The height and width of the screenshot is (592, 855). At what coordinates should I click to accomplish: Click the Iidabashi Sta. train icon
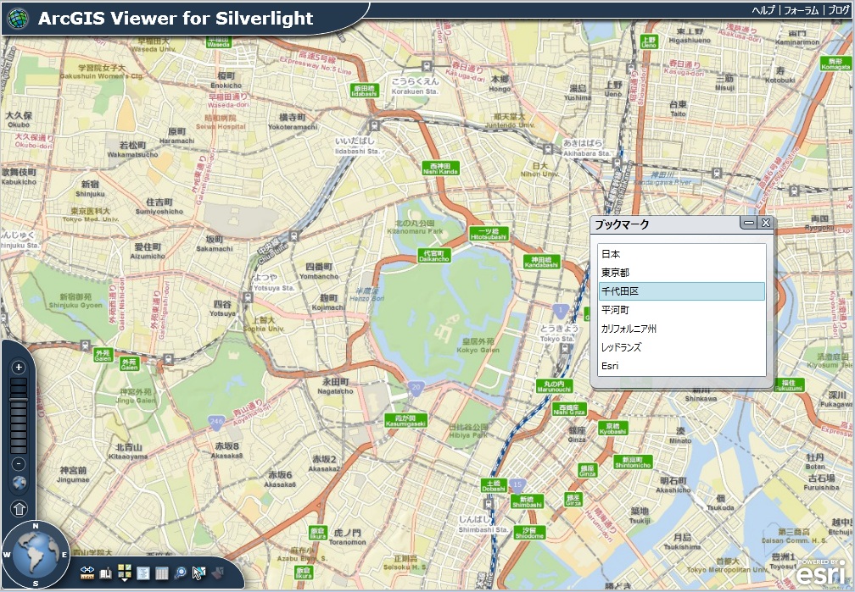click(x=375, y=126)
